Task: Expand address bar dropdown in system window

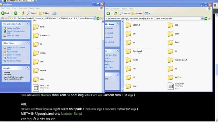Action: coord(94,18)
